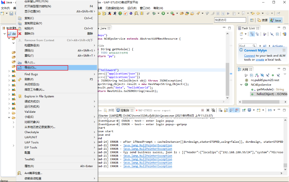289x182 pixels.
Task: Switch to the 控制台 tab
Action: (125, 110)
